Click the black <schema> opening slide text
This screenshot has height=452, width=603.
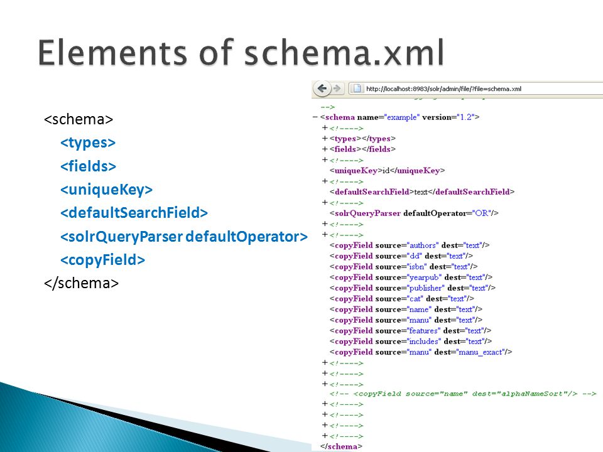pyautogui.click(x=79, y=119)
